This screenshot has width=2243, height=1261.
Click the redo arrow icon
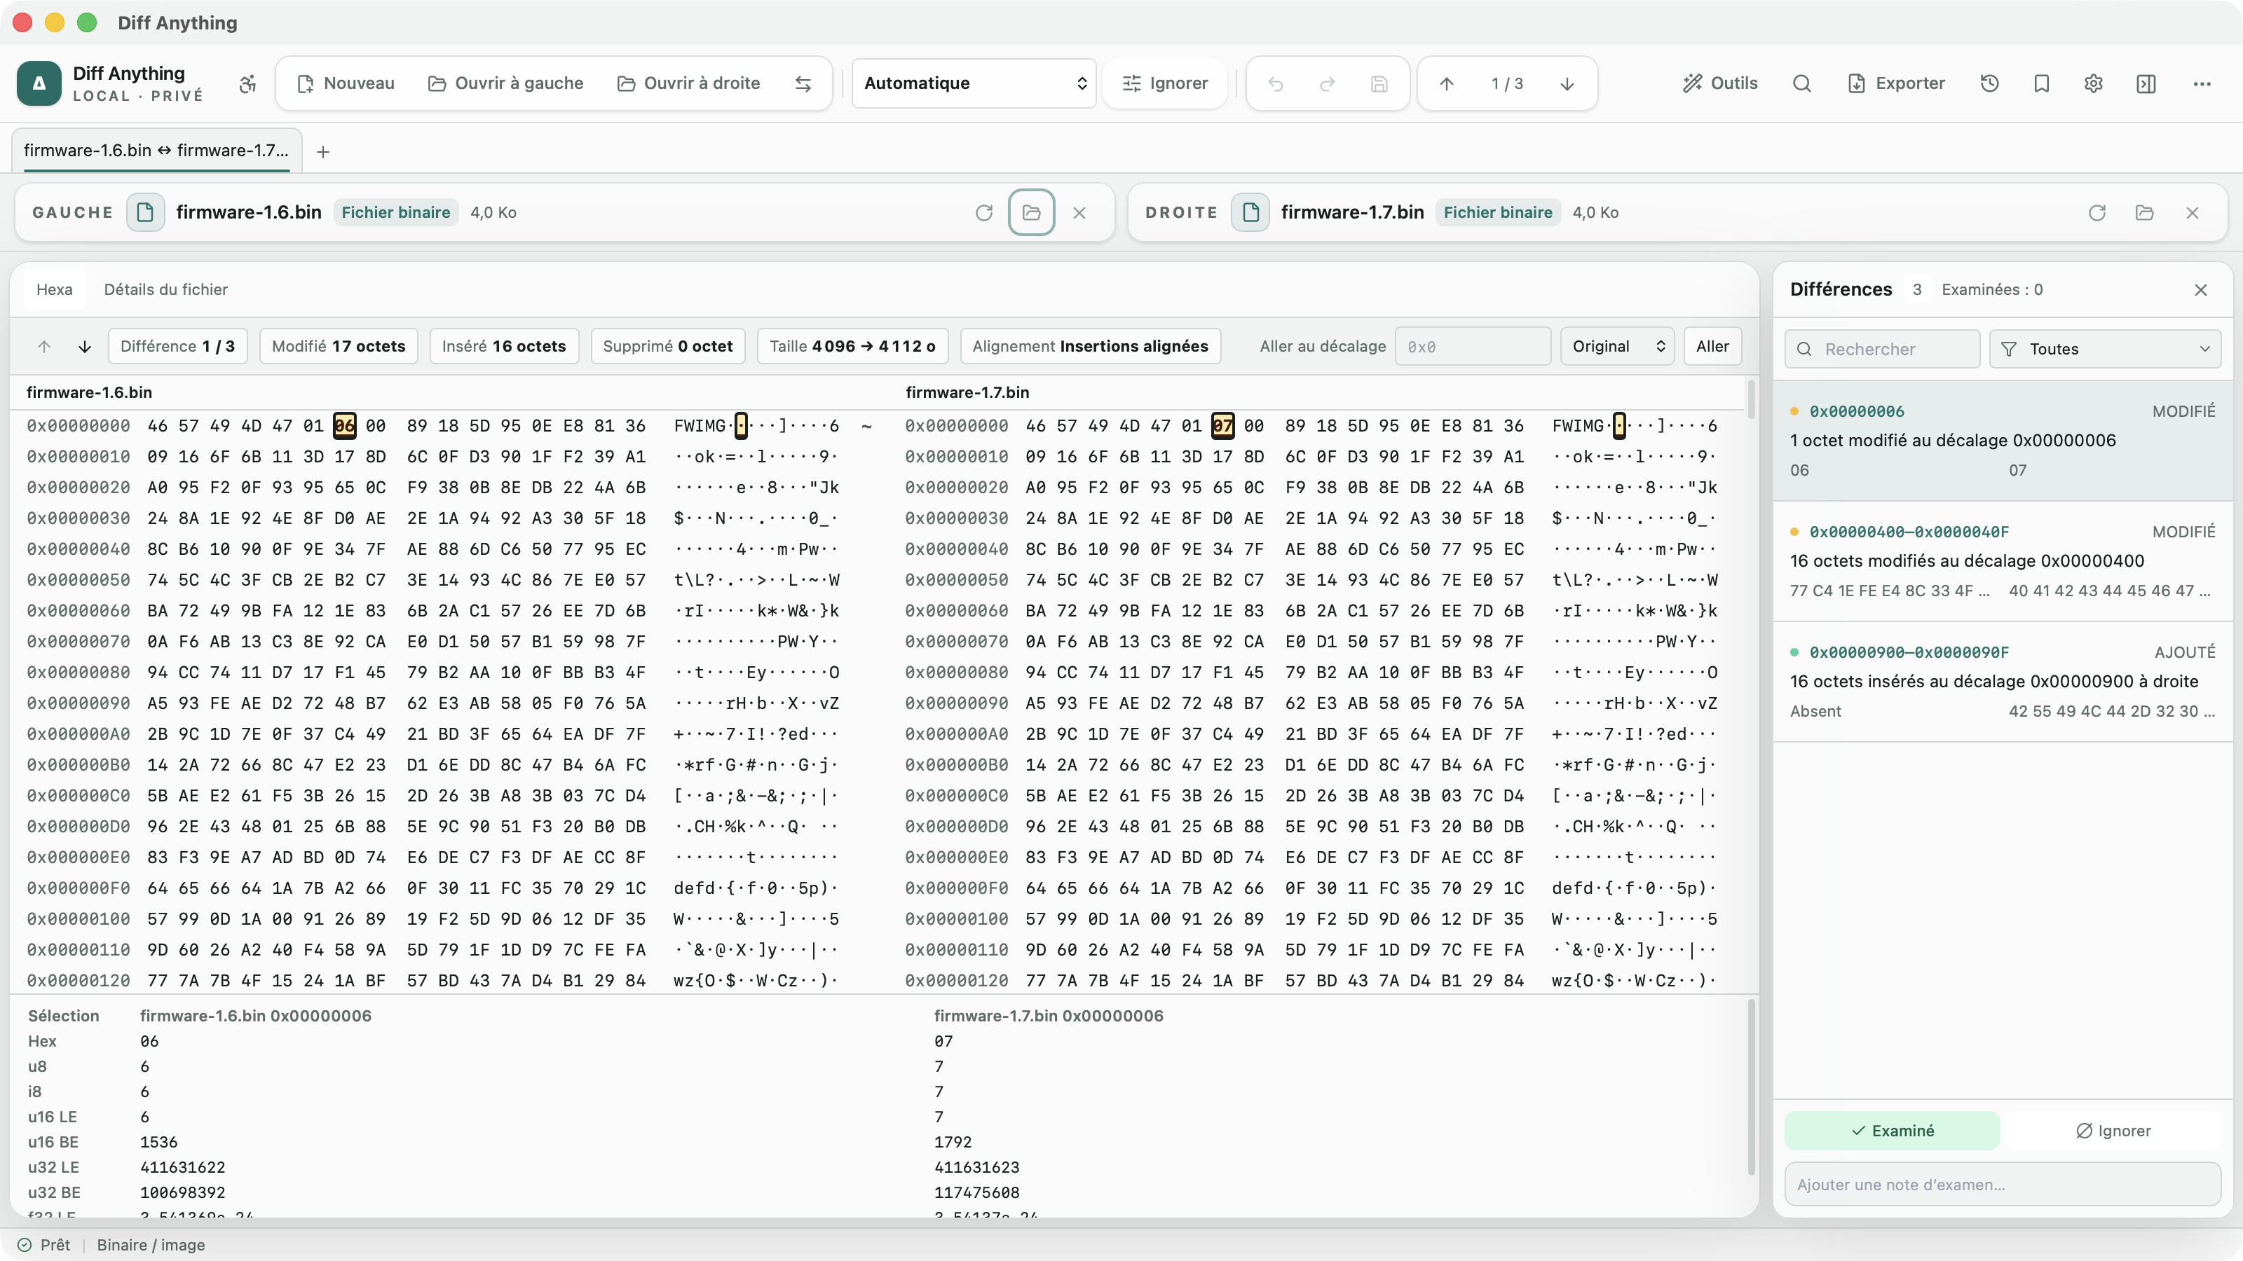tap(1327, 83)
